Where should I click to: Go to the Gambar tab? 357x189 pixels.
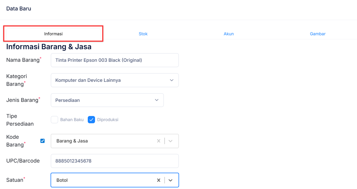click(318, 34)
